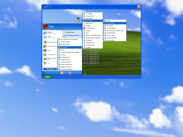The image size is (183, 137).
Task: Open Windows Messenger in the Start menu's left column
Action: click(50, 42)
